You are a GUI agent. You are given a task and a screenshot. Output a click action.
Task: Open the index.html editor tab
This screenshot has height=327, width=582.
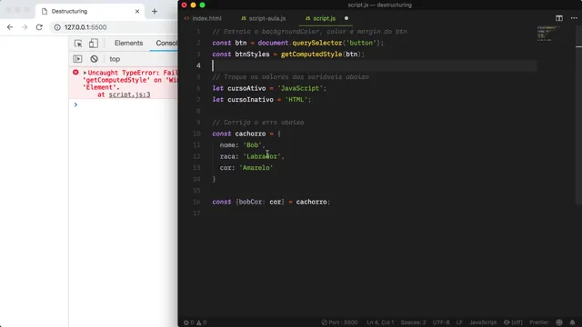(x=204, y=18)
